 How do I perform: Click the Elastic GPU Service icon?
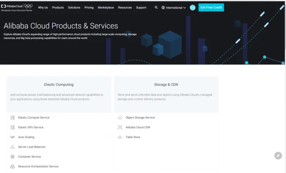(12, 127)
